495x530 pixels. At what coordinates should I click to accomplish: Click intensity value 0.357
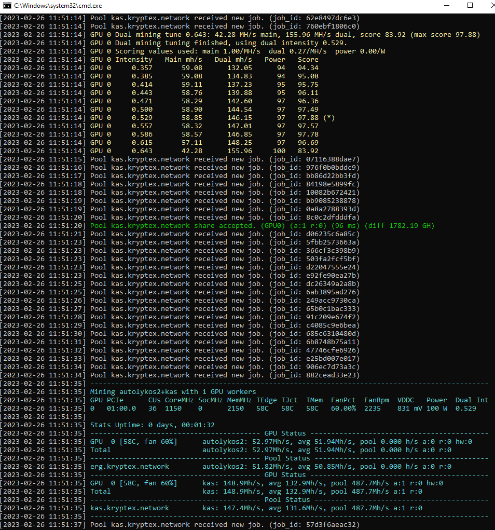[x=142, y=68]
